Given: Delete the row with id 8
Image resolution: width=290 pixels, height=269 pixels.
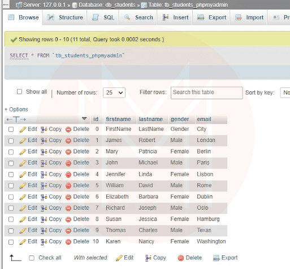Looking at the screenshot, I should [x=81, y=219].
